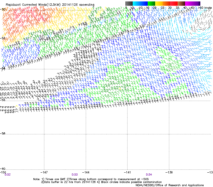Click the magenta 40-45 knots legend swatch
This screenshot has width=213, height=187.
click(189, 3)
